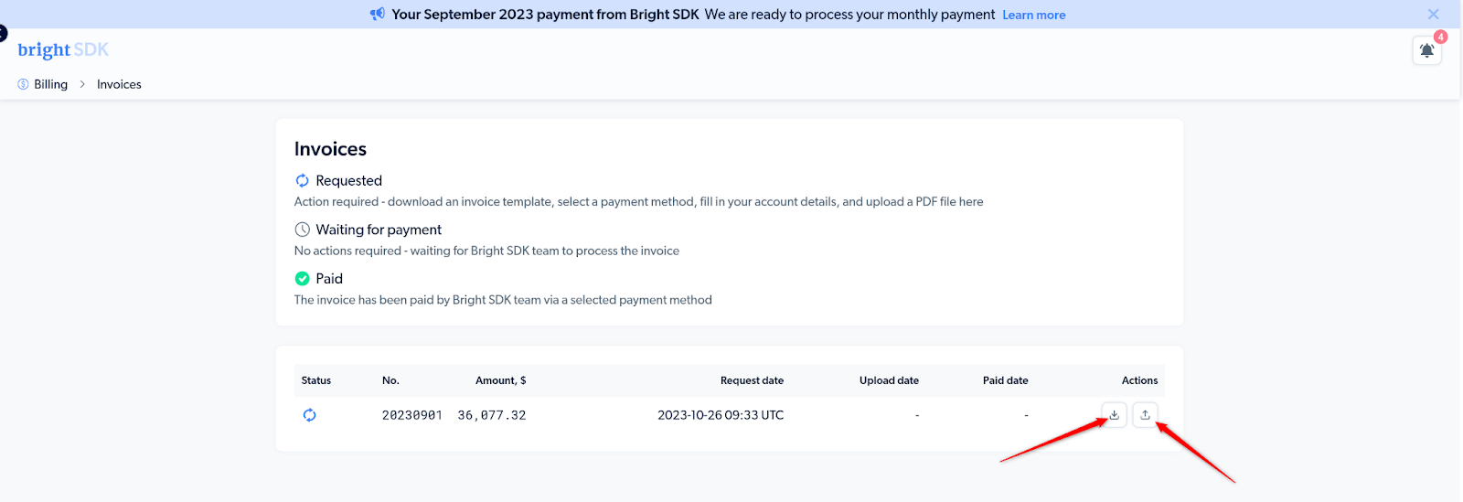The image size is (1463, 502).
Task: Go back to Billing via the breadcrumb
Action: [x=50, y=84]
